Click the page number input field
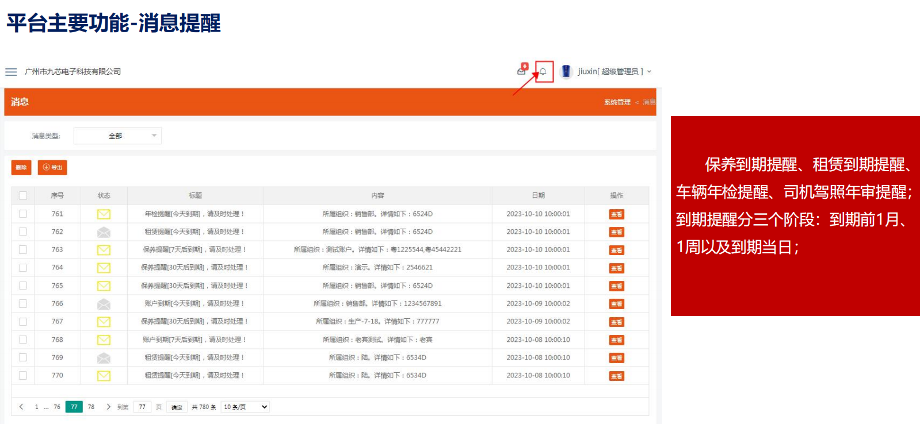The width and height of the screenshot is (920, 424). tap(142, 407)
